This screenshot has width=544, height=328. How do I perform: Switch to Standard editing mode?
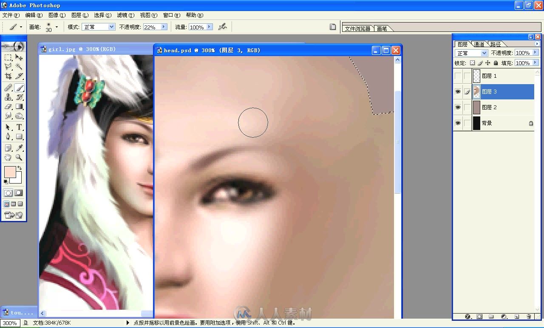8,193
